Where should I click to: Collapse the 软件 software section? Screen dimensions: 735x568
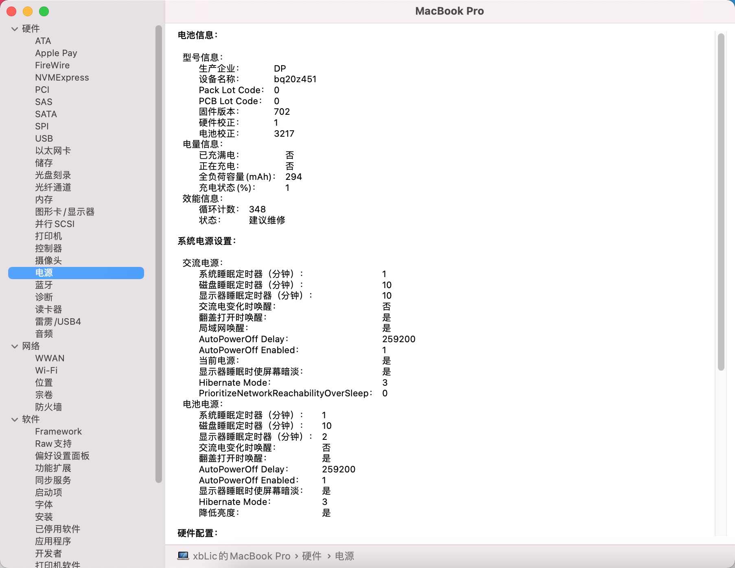pyautogui.click(x=15, y=419)
